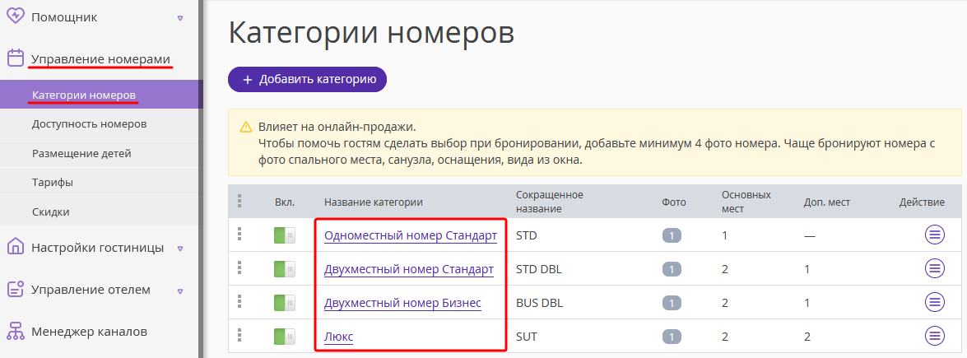The height and width of the screenshot is (358, 967).
Task: Open Одноместный номер Стандарт category link
Action: pos(411,235)
